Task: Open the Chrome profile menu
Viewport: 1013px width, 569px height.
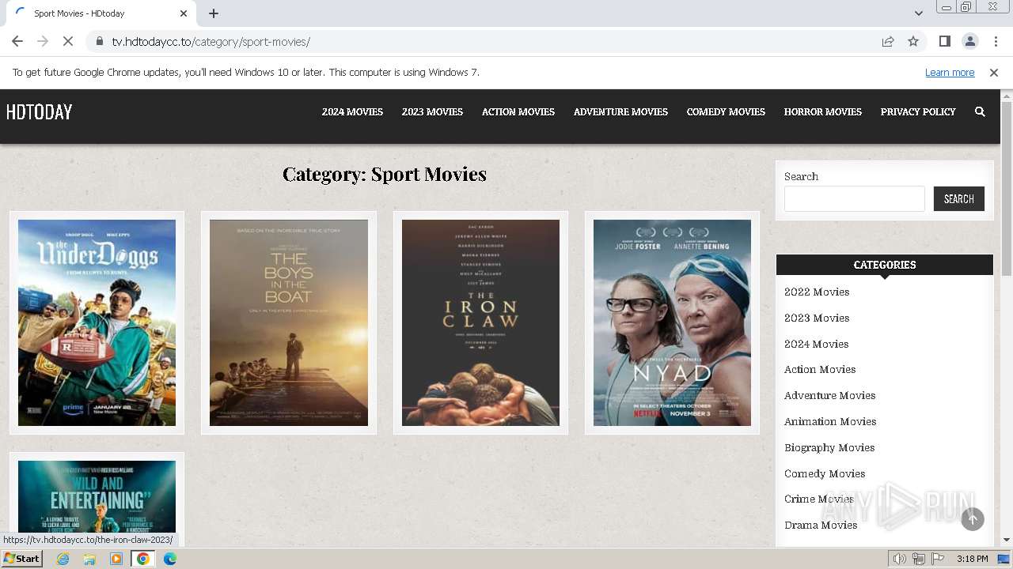Action: (x=969, y=41)
